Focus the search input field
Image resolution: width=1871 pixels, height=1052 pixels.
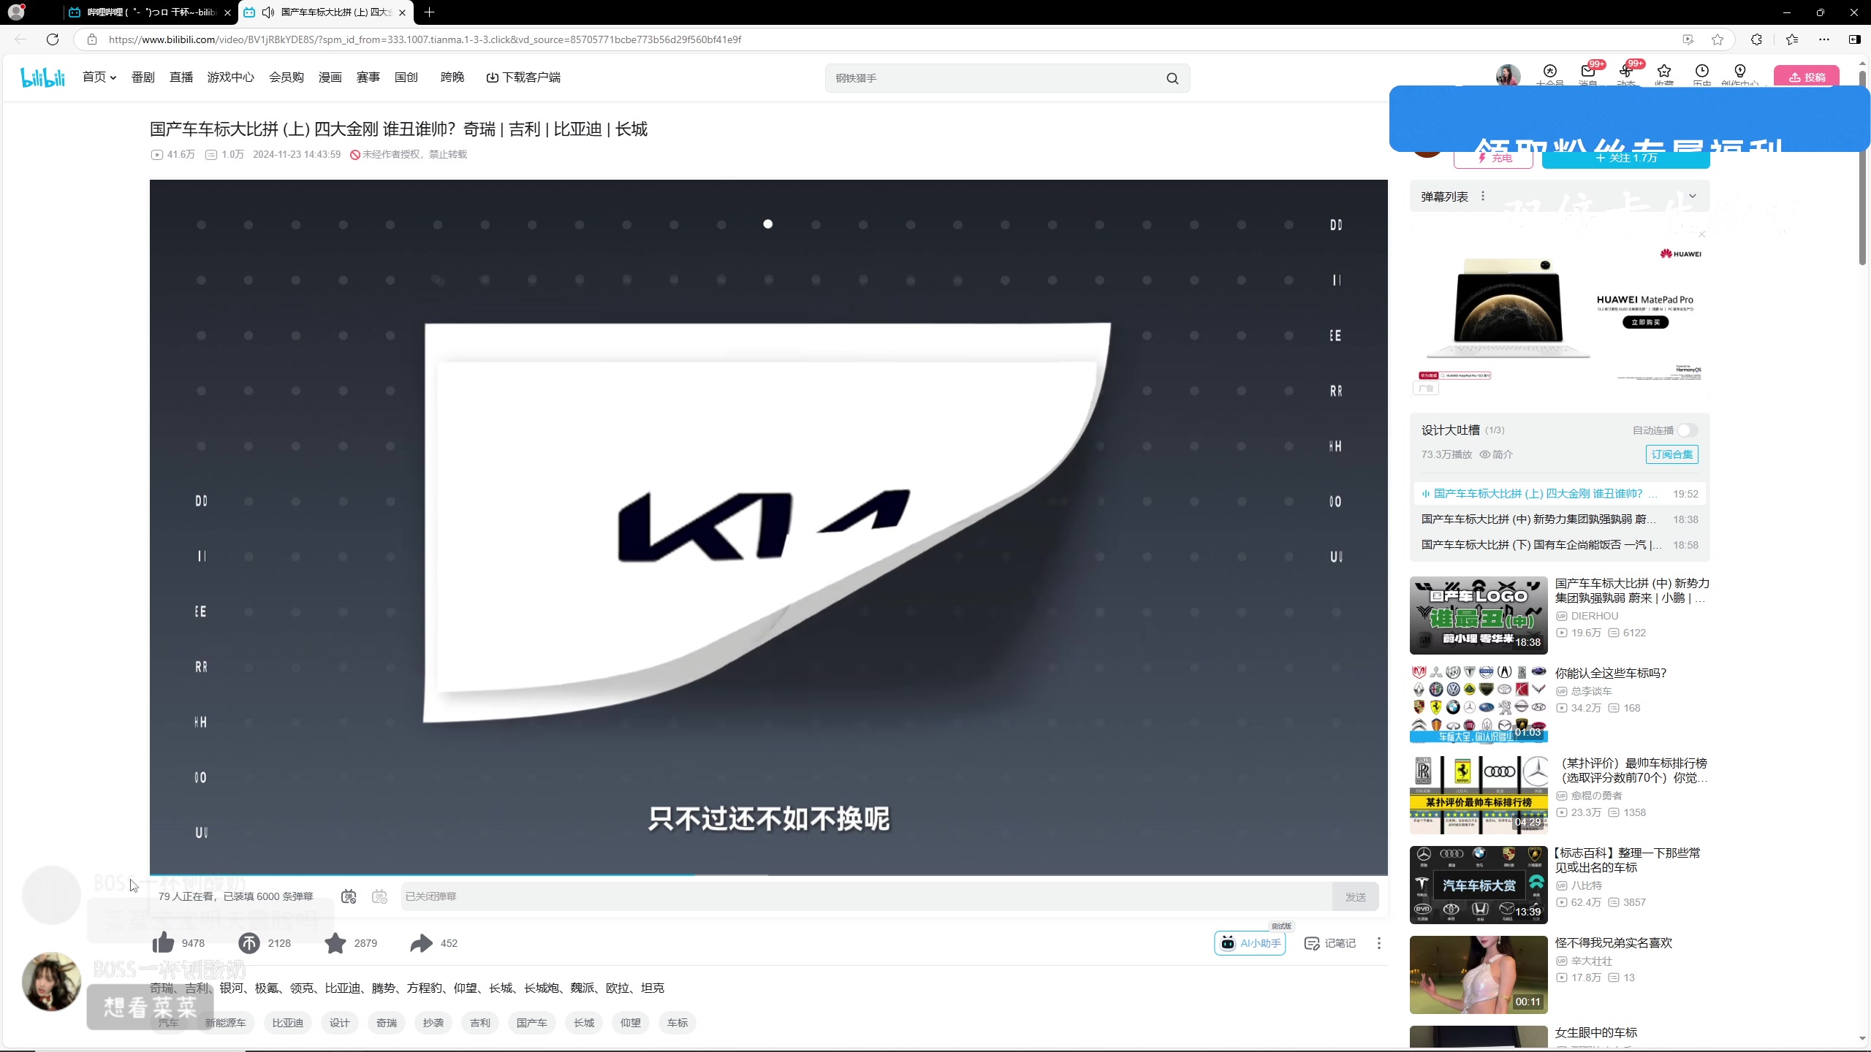point(994,78)
